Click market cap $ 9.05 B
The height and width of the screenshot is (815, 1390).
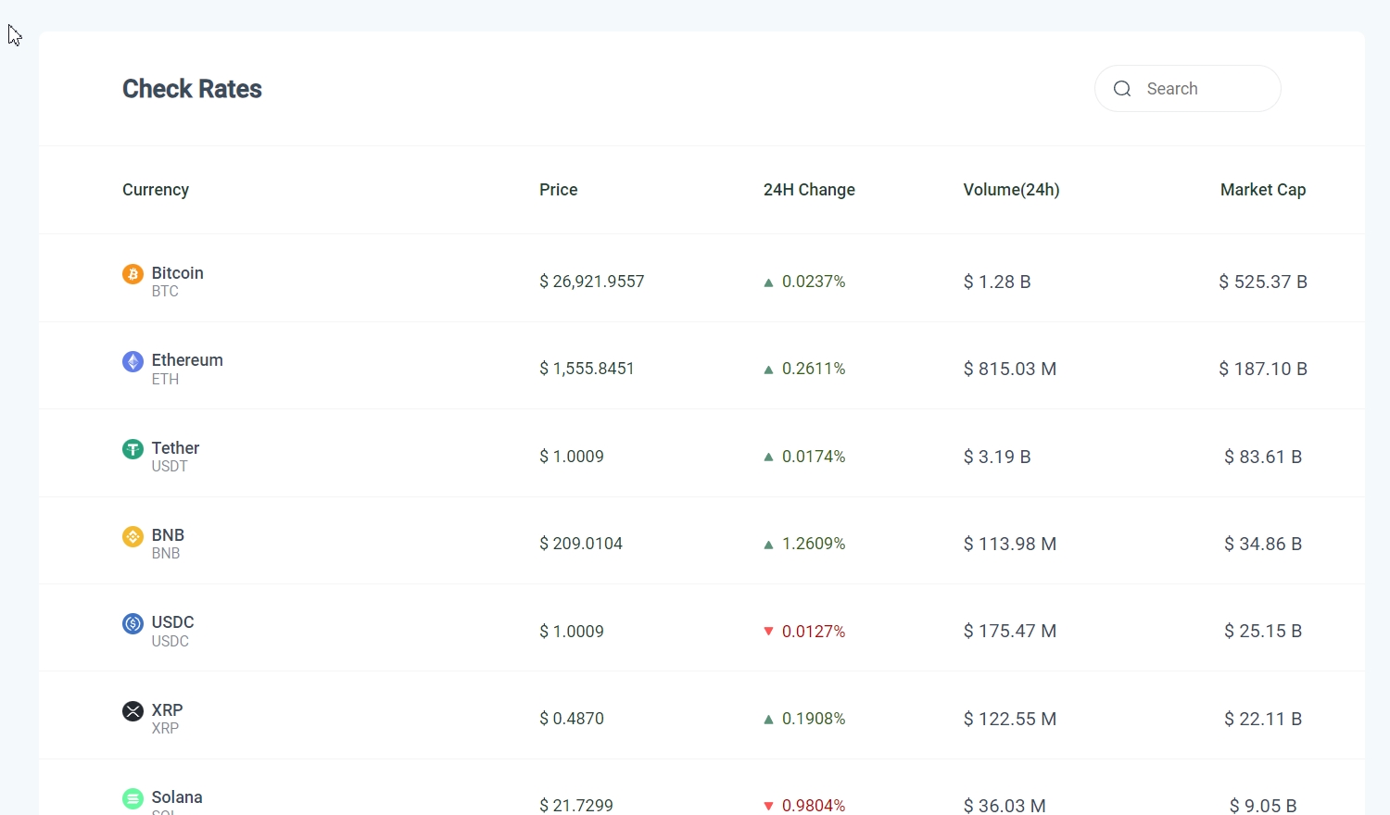point(1263,806)
